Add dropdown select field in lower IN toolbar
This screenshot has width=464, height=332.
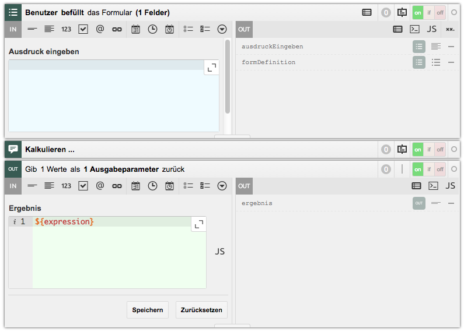coord(222,186)
